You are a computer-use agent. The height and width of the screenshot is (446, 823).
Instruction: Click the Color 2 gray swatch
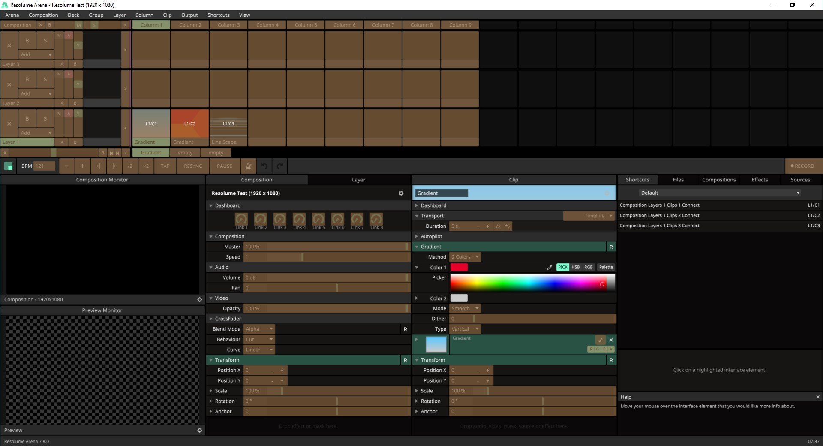click(x=459, y=298)
